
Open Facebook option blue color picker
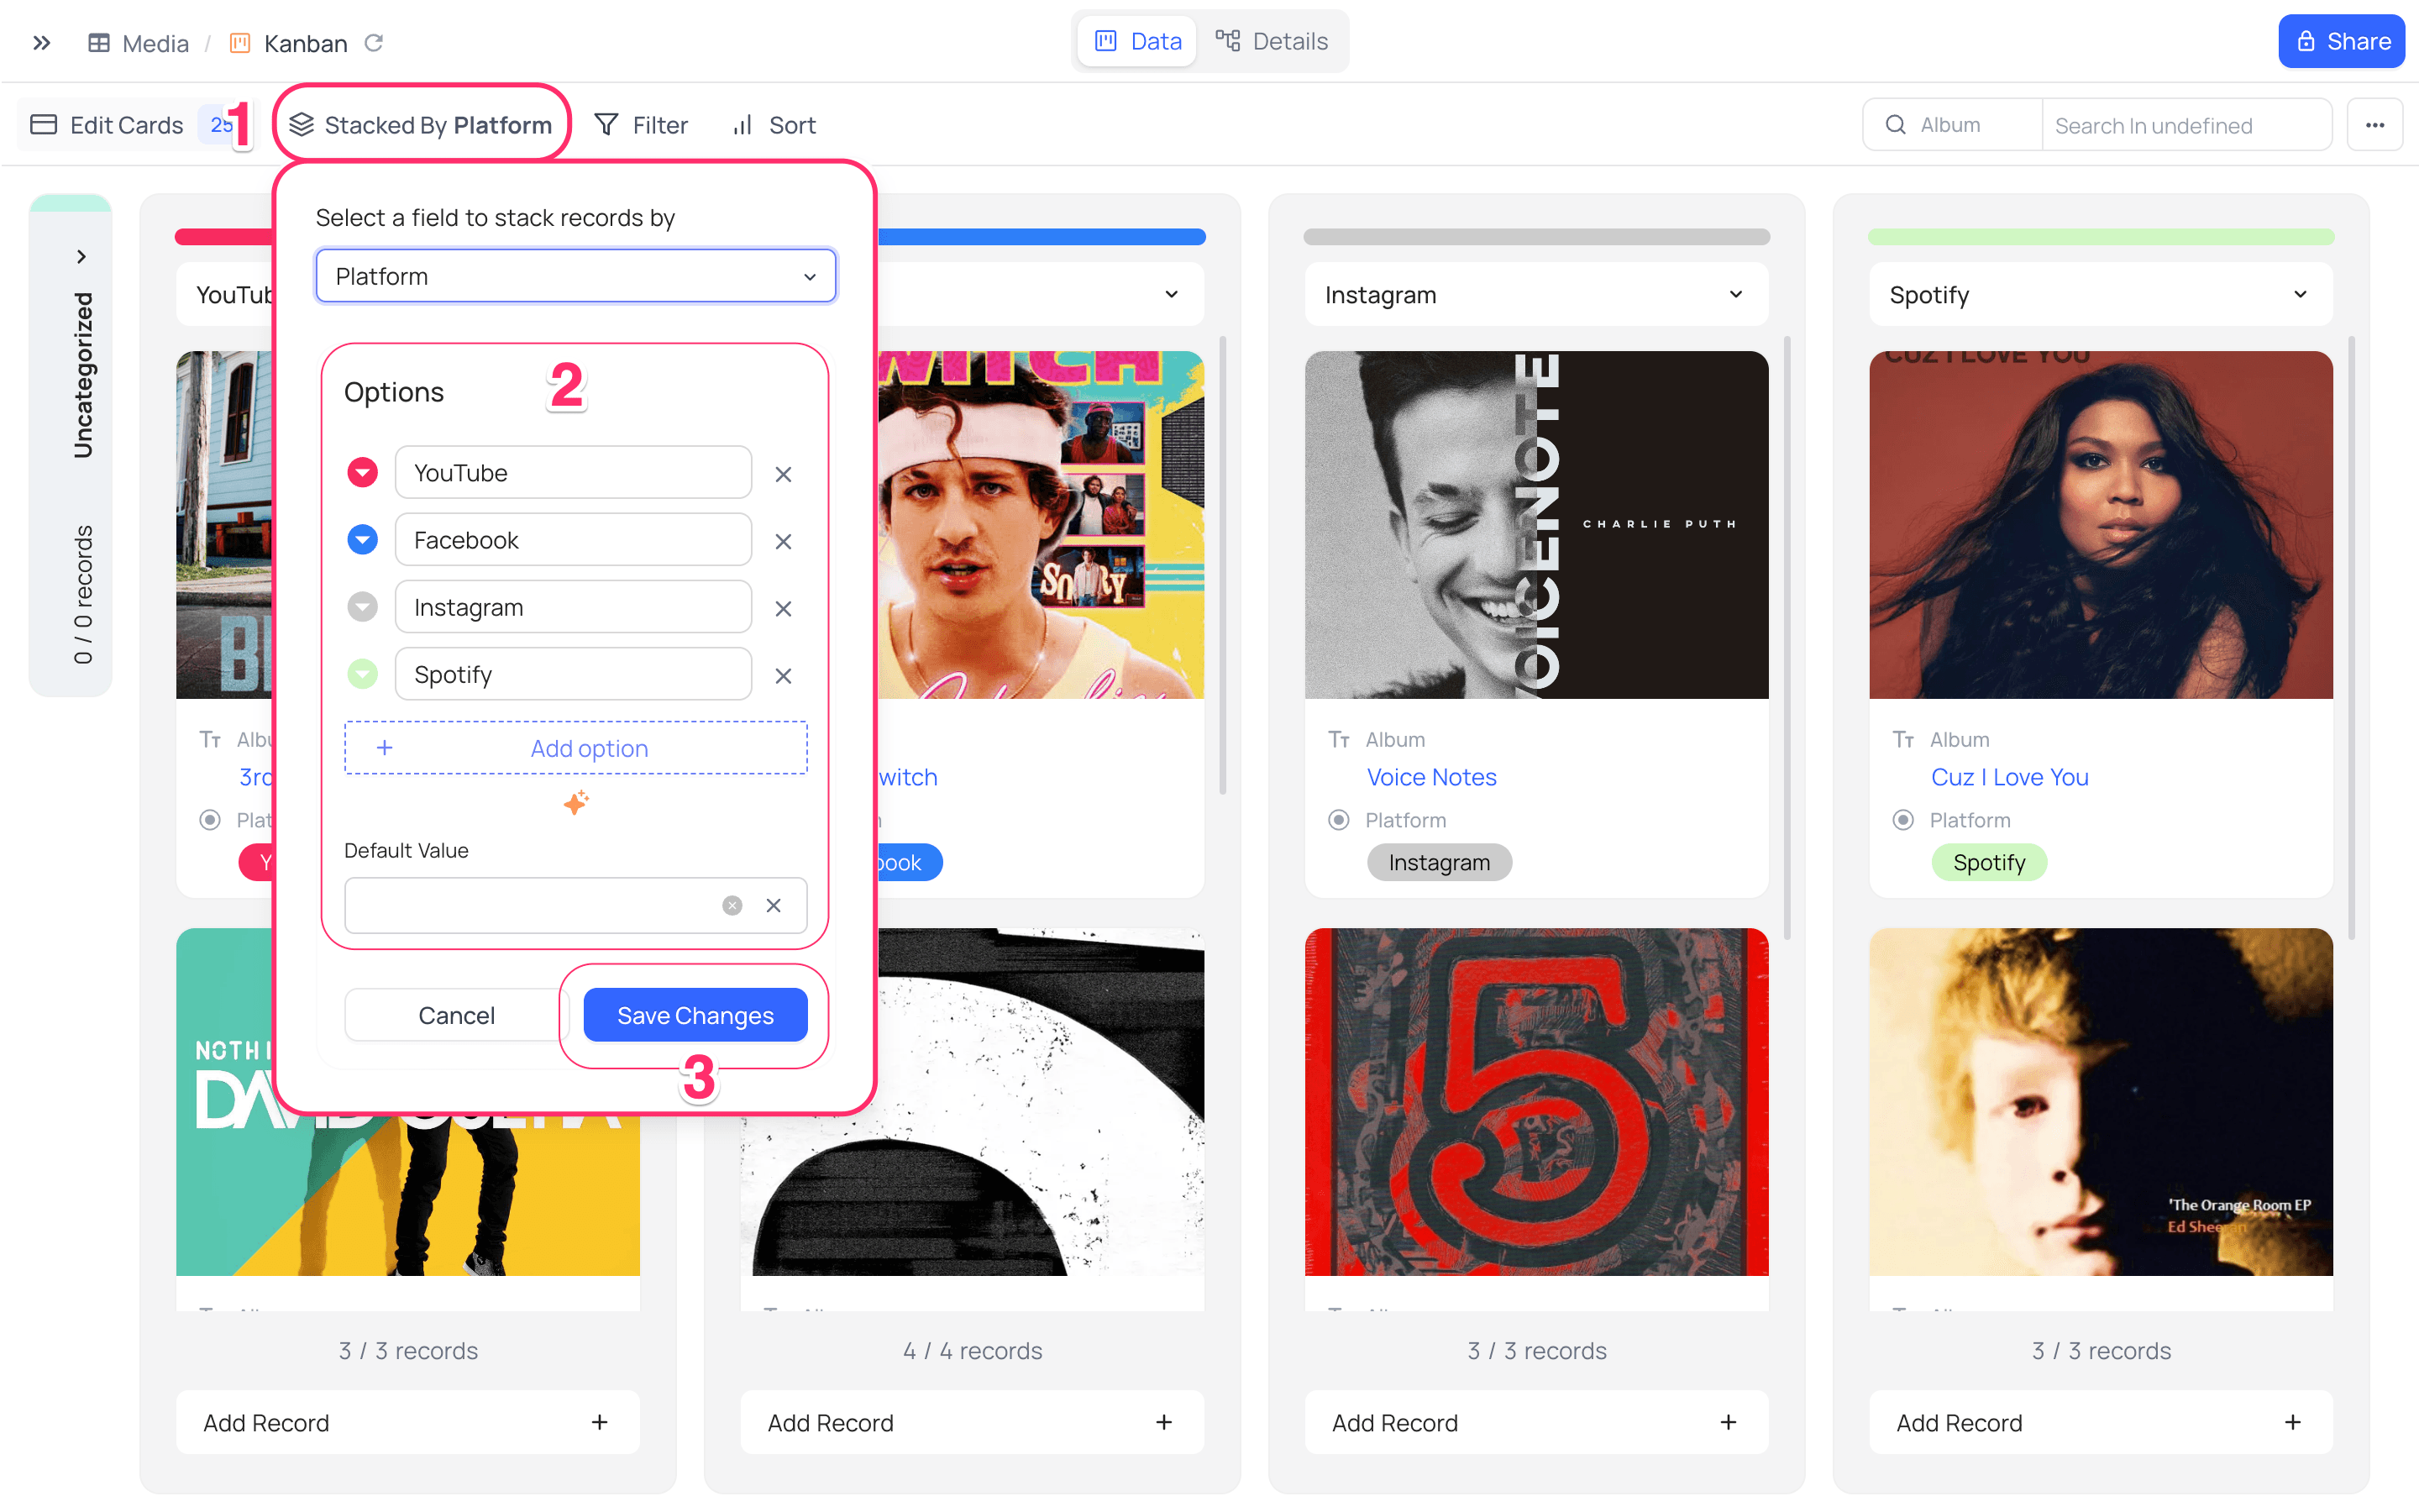362,540
